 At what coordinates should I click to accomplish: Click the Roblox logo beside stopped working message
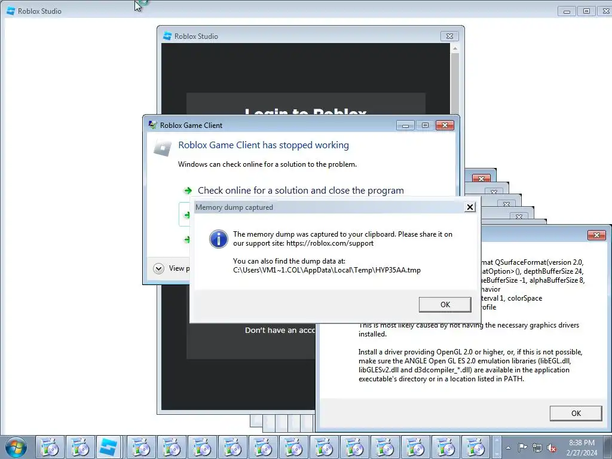[163, 148]
